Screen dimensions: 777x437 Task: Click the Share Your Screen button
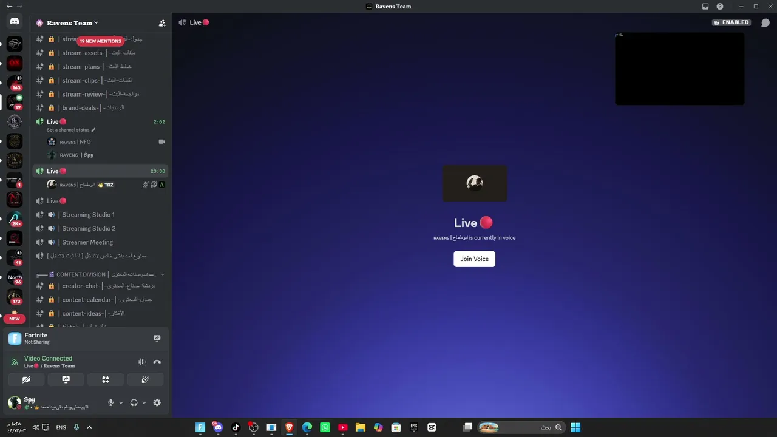pos(66,379)
